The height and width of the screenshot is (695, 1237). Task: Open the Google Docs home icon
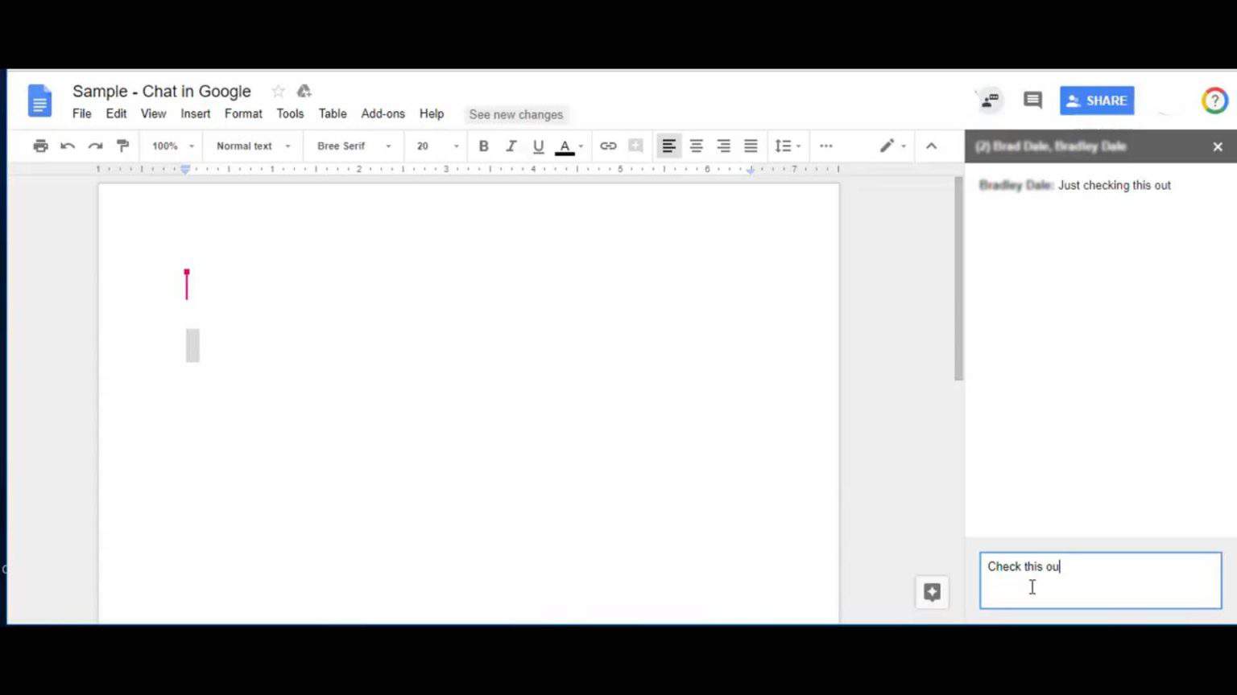click(39, 101)
